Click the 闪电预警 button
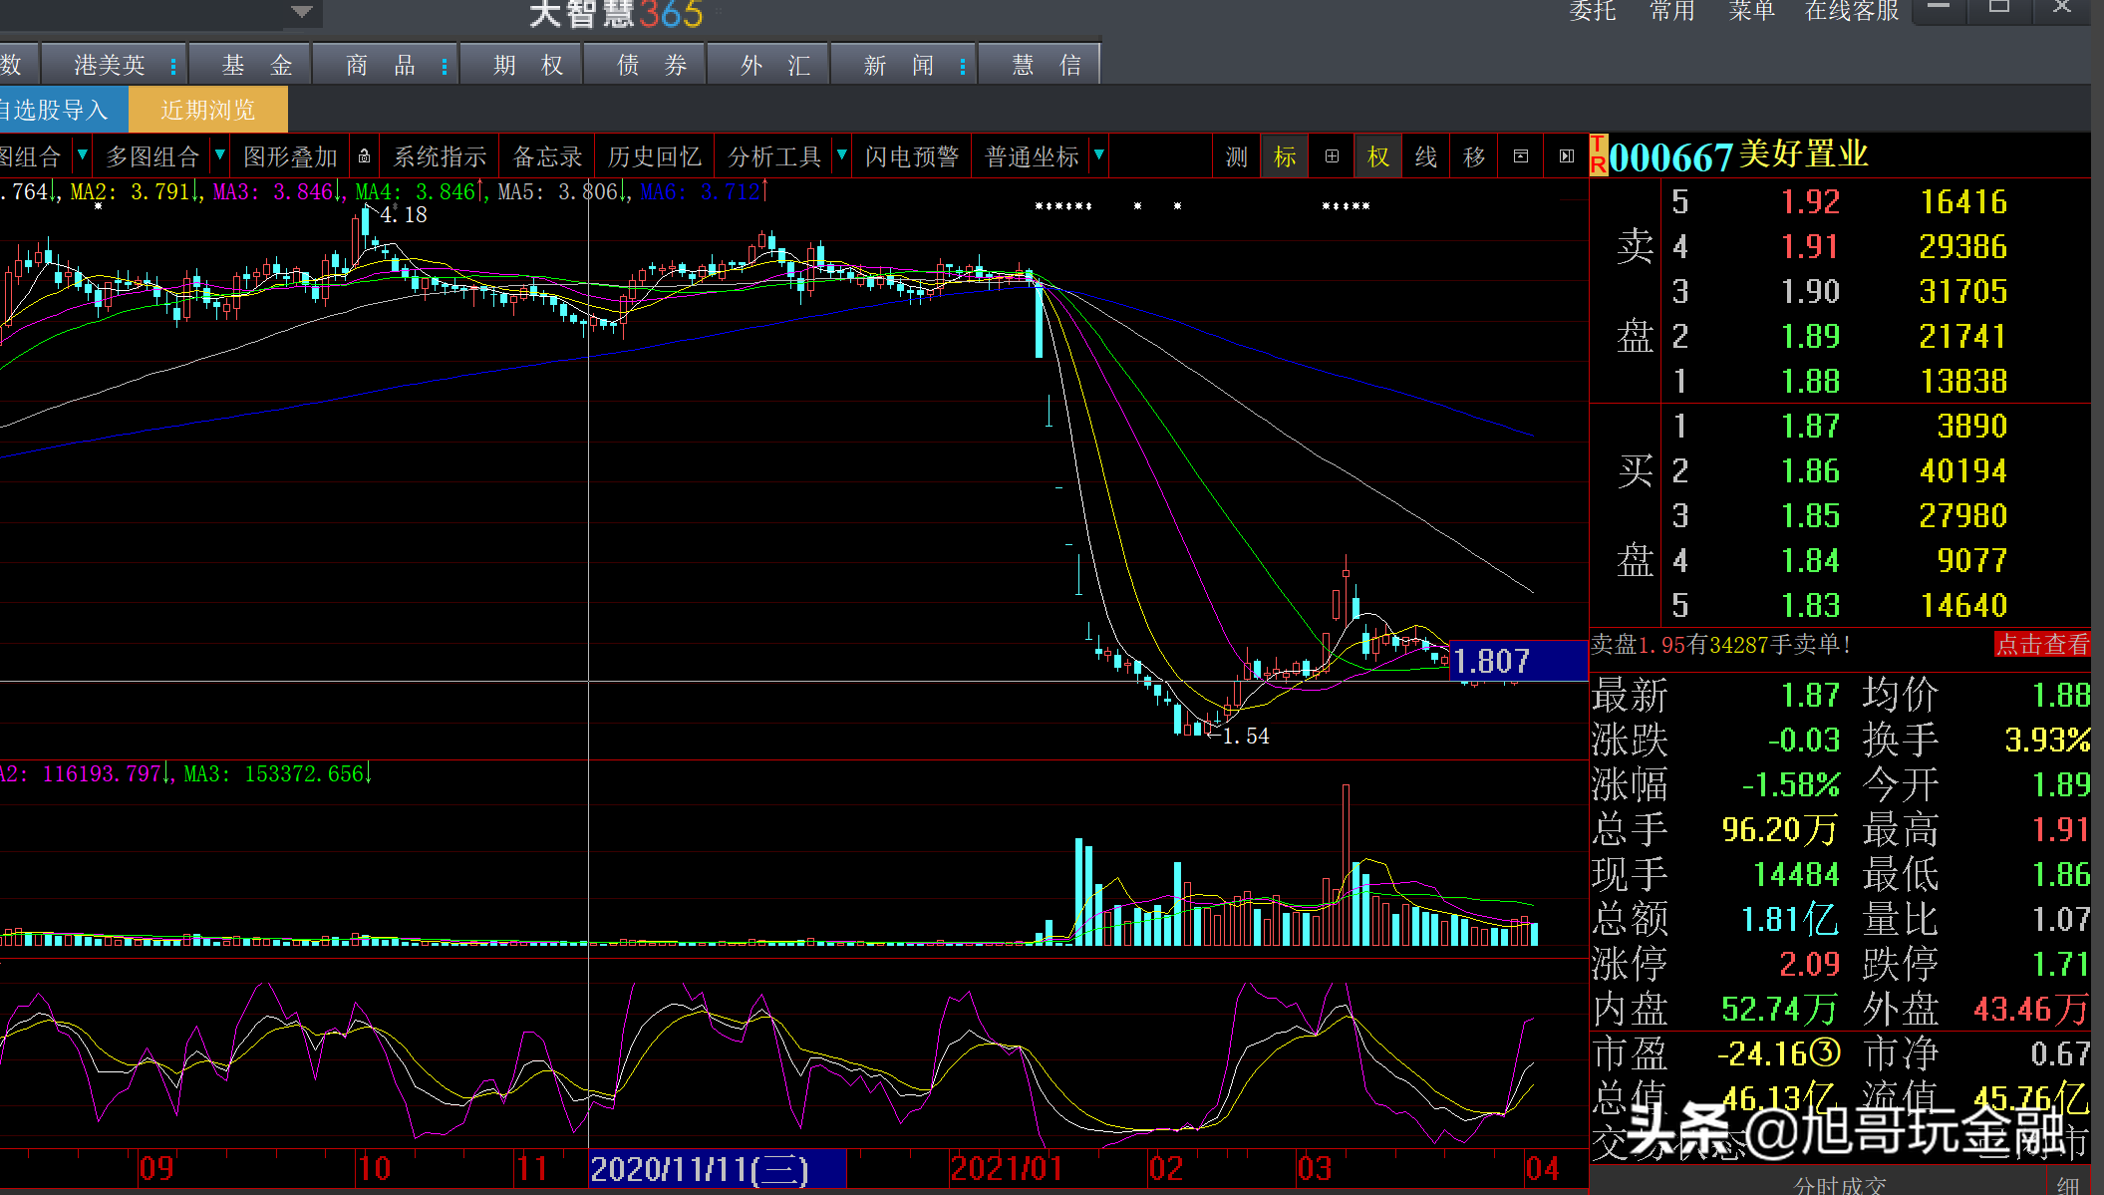Viewport: 2104px width, 1195px height. pyautogui.click(x=912, y=156)
